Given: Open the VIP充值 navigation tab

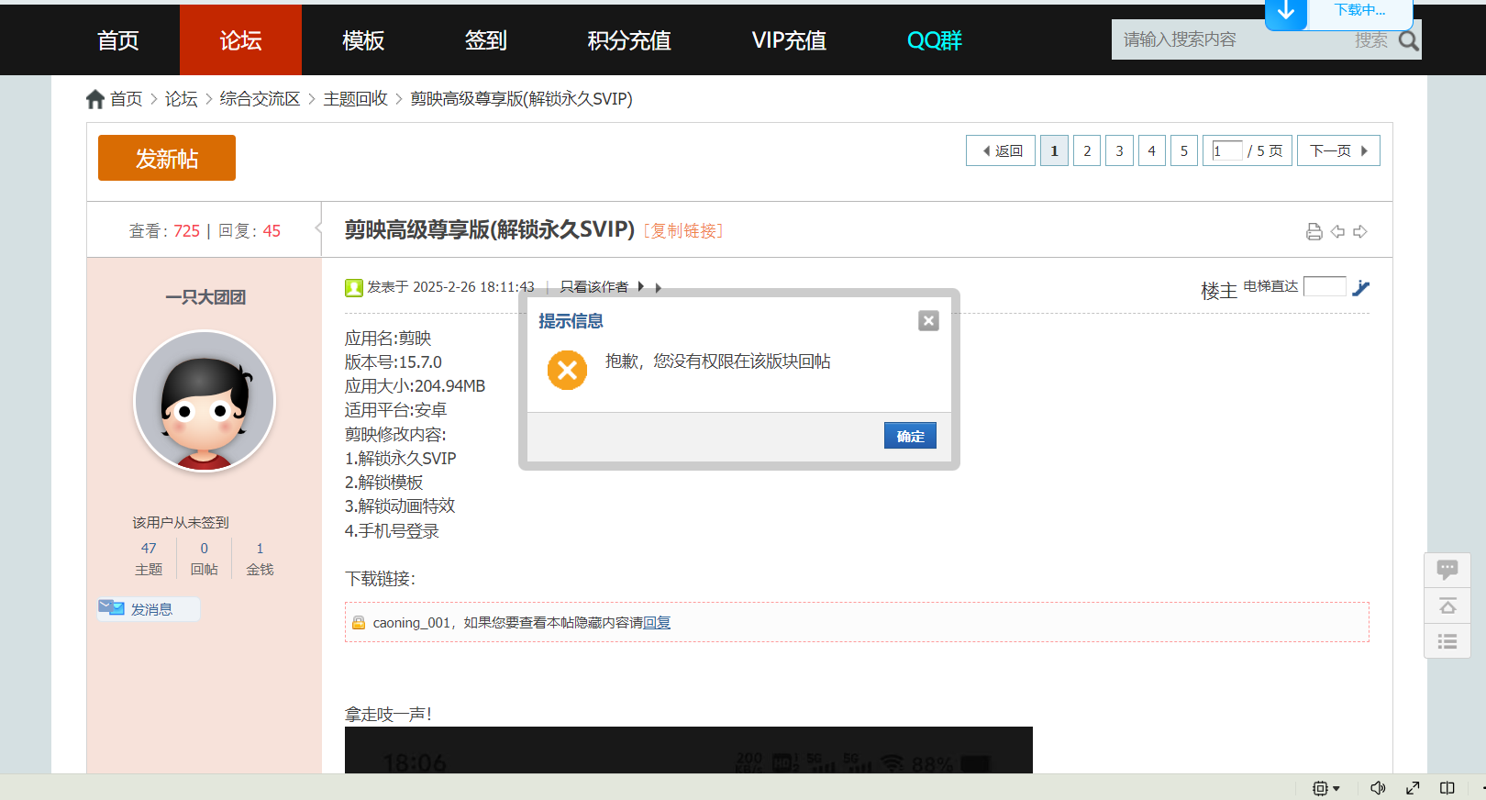Looking at the screenshot, I should tap(789, 40).
